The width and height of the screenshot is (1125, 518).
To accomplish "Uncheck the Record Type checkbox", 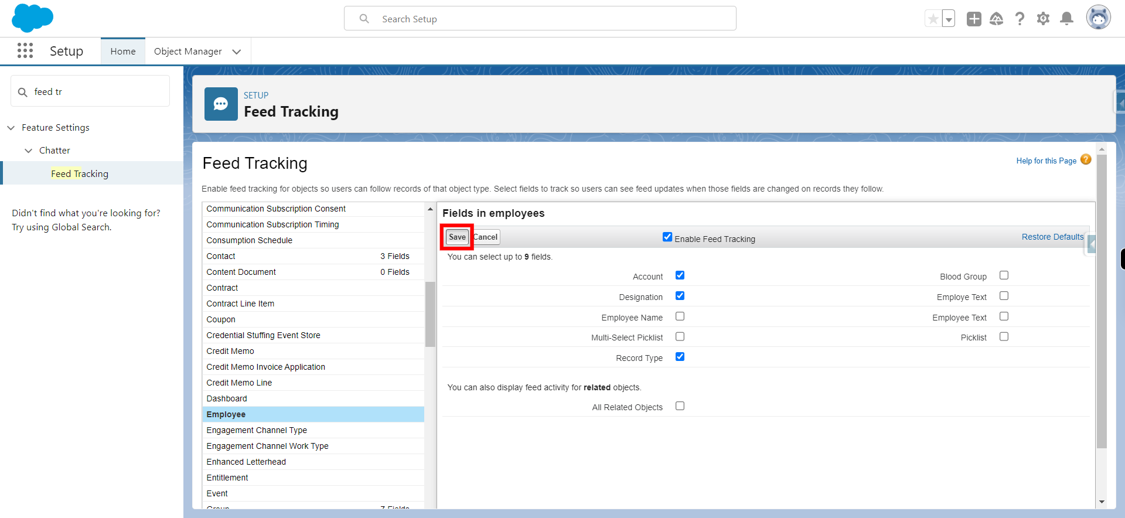I will pyautogui.click(x=680, y=356).
